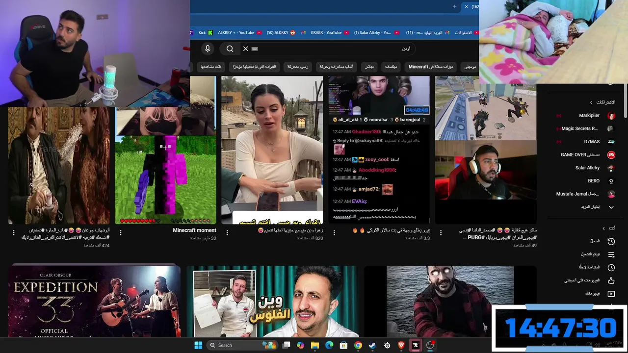Select the 'تمّت مشاهدتها' filter chip
This screenshot has height=353, width=628.
coord(211,67)
